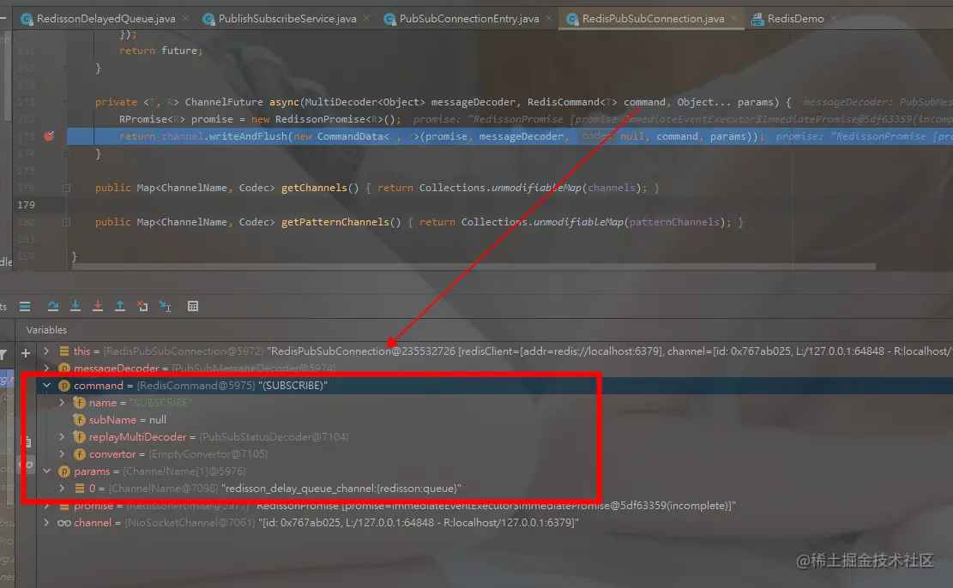Click Show Execution Point icon in debugger toolbar
Screen dimensions: 953x588
[25, 306]
